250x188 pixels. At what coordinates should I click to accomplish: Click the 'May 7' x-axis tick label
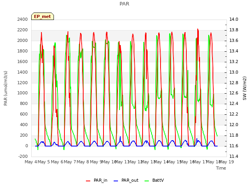click(70, 162)
